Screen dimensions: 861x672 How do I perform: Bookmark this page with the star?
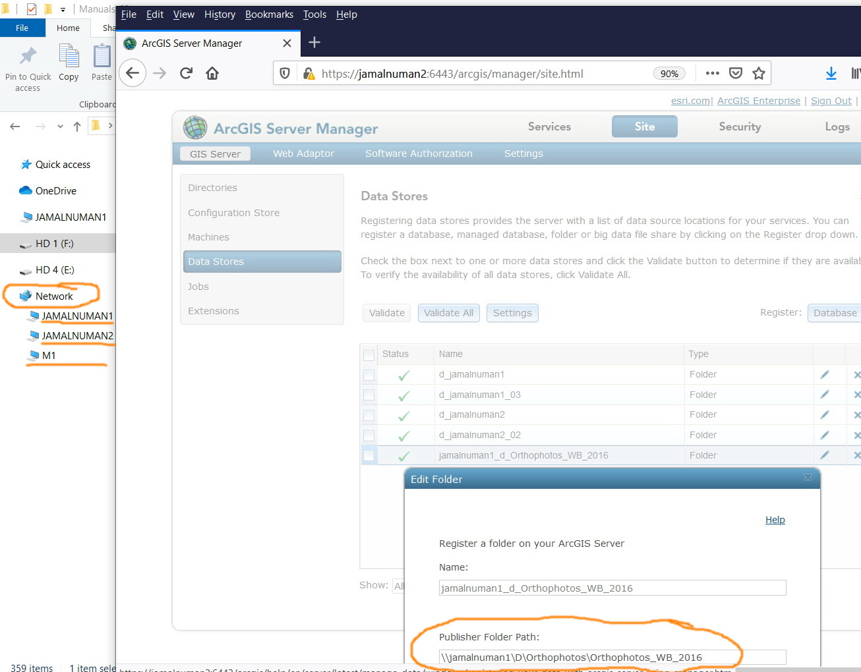click(759, 73)
